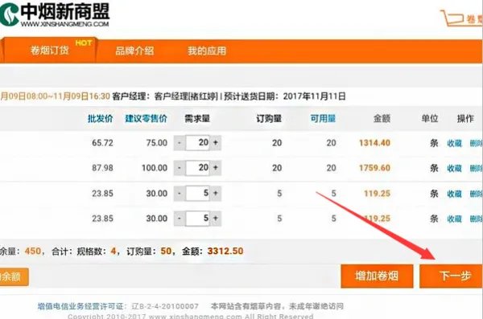
Task: Focus the quantity field of the 87.98 row
Action: tap(198, 168)
